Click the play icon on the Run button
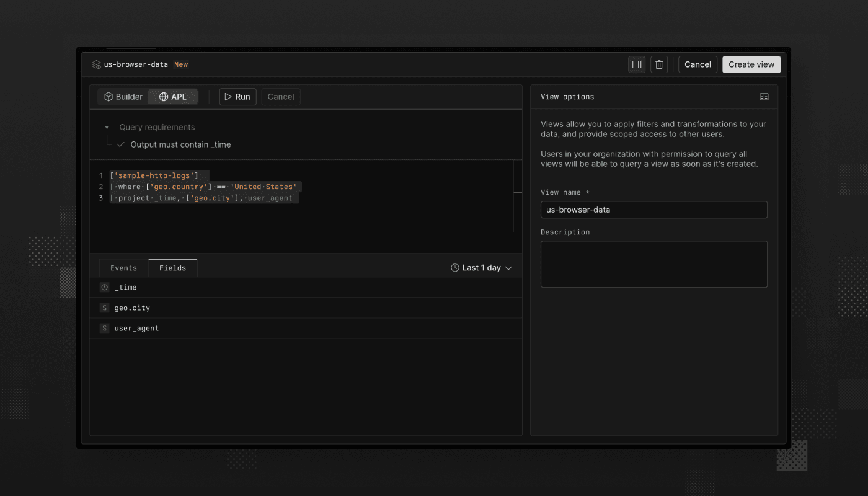Screen dimensions: 868x496 click(x=228, y=96)
